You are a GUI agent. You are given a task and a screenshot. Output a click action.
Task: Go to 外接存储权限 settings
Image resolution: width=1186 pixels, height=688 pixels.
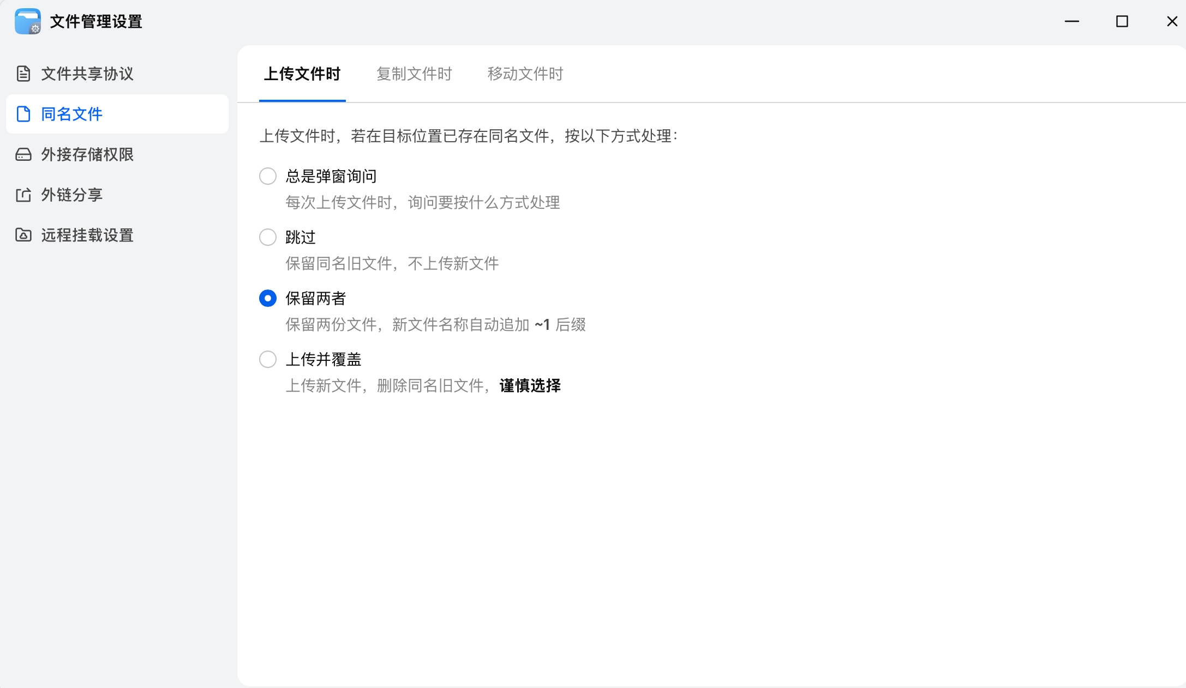tap(87, 154)
